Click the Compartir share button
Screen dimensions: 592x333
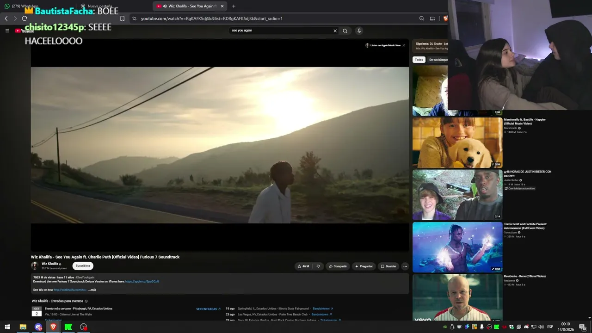tap(338, 266)
